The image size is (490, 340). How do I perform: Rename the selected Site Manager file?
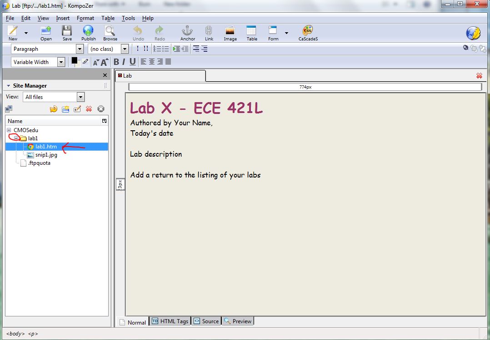[x=77, y=109]
